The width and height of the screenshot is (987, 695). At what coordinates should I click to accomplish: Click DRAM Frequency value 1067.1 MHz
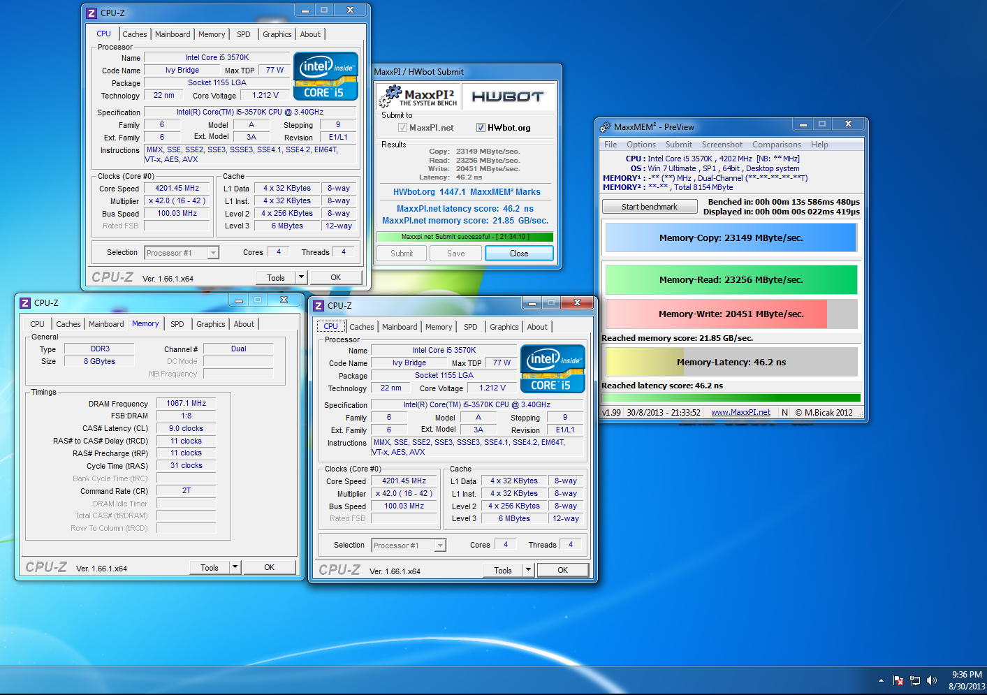(187, 403)
